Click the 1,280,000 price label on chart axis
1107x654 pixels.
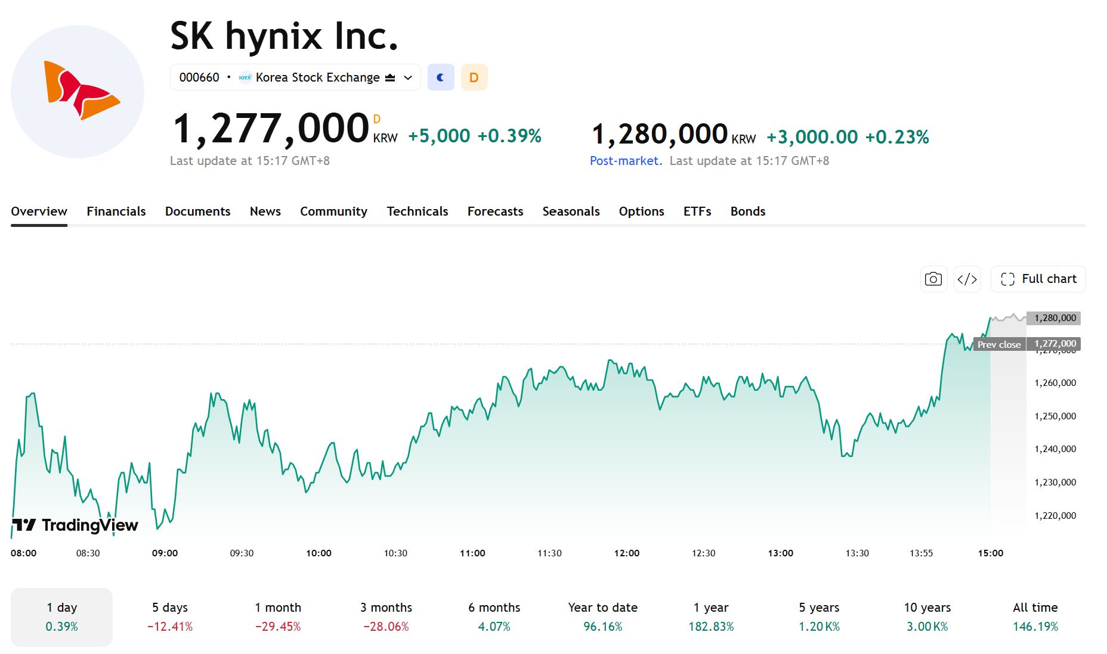[1055, 318]
